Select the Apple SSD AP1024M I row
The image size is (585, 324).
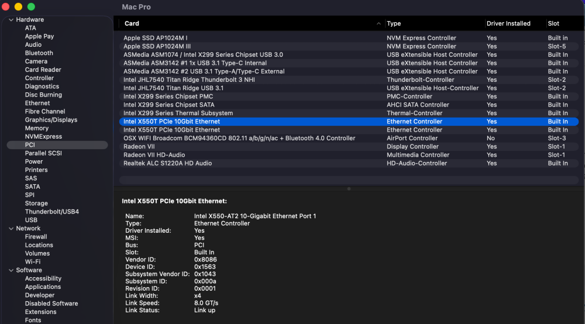tap(349, 38)
